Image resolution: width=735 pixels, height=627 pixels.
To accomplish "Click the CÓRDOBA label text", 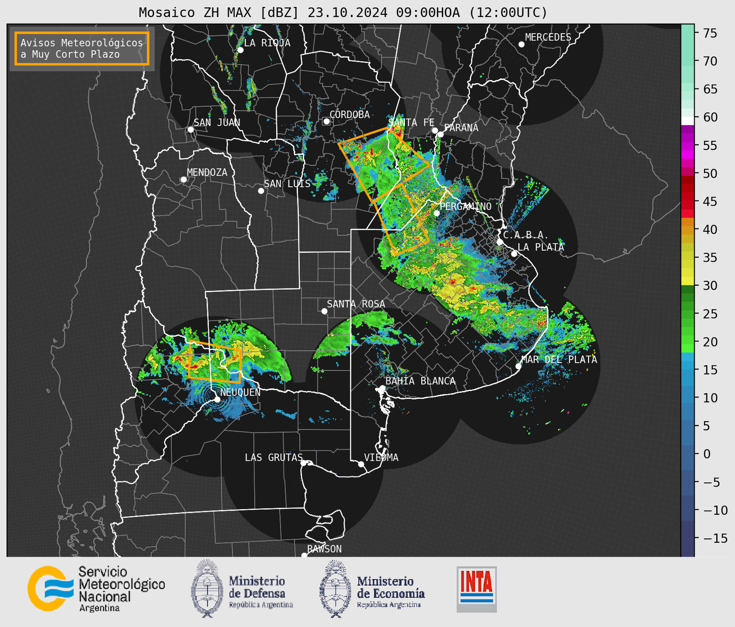I will 350,115.
